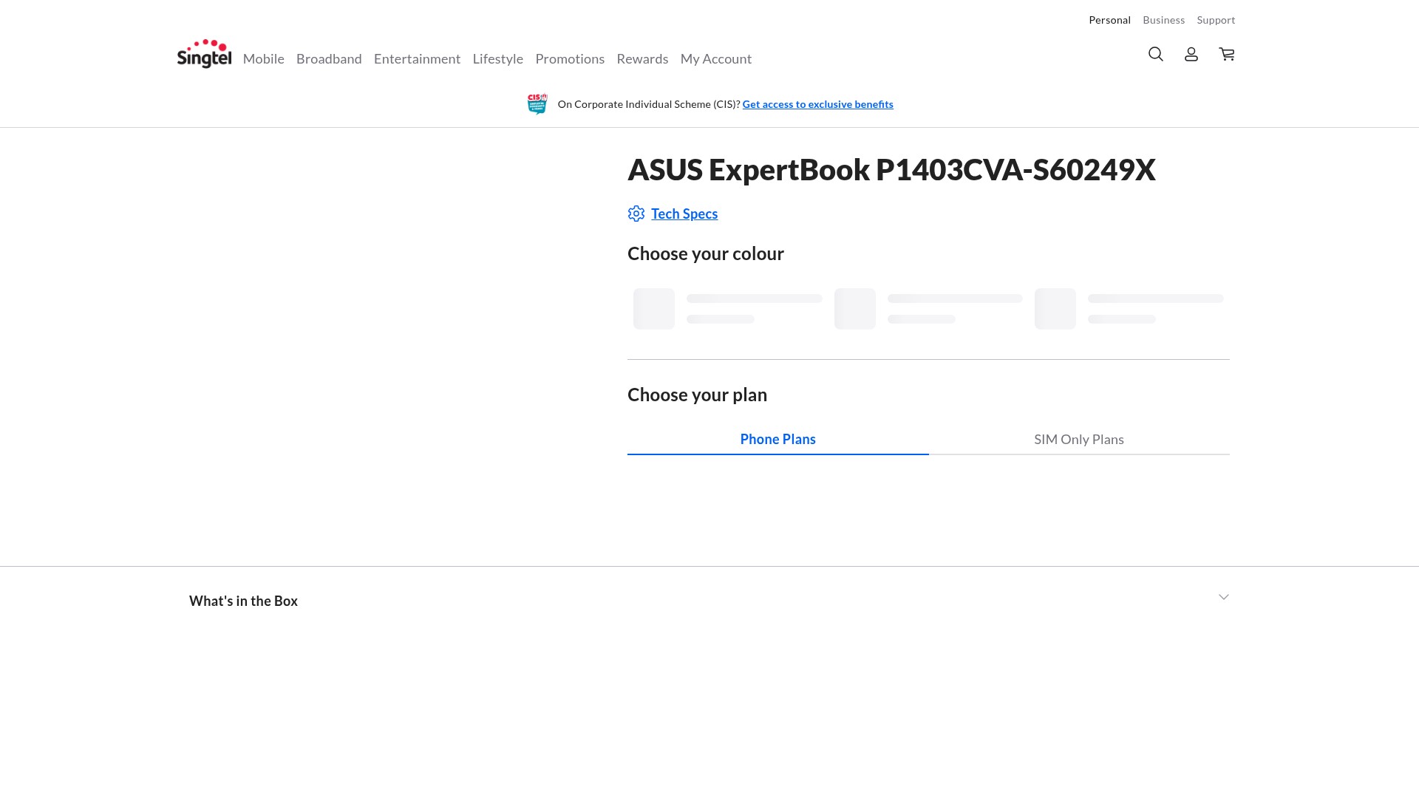Image resolution: width=1419 pixels, height=798 pixels.
Task: Open the Entertainment menu
Action: (417, 58)
